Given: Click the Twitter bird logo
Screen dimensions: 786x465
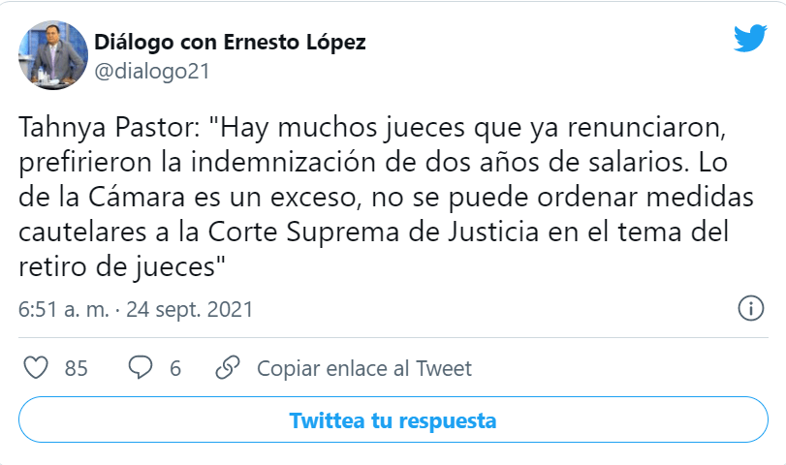Looking at the screenshot, I should 750,38.
